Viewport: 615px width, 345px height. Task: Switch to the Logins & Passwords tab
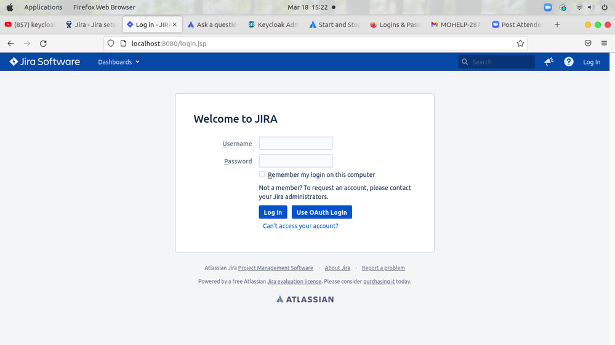(395, 25)
